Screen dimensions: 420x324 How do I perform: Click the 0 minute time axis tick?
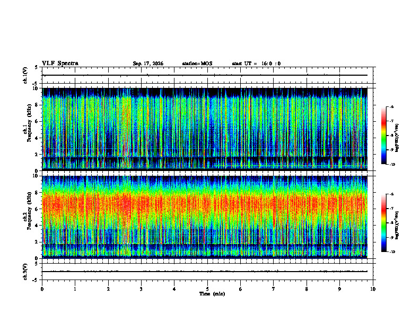(x=42, y=289)
